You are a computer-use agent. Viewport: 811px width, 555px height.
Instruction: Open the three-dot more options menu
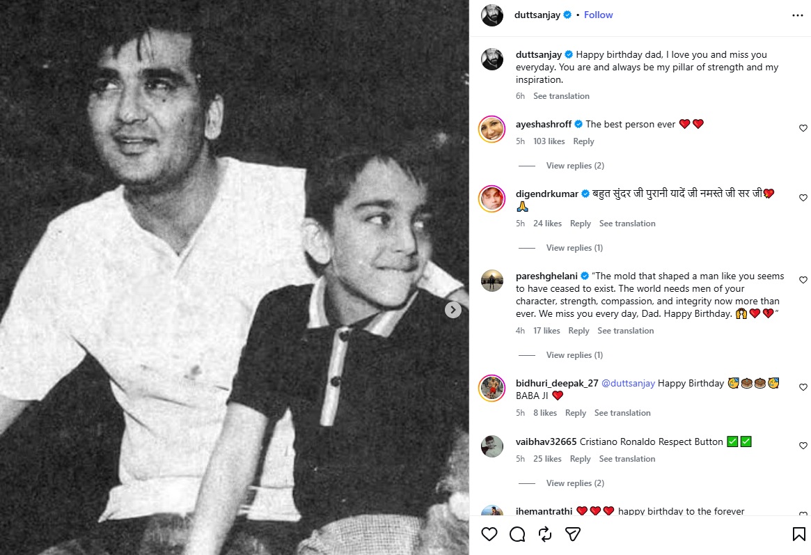coord(798,15)
